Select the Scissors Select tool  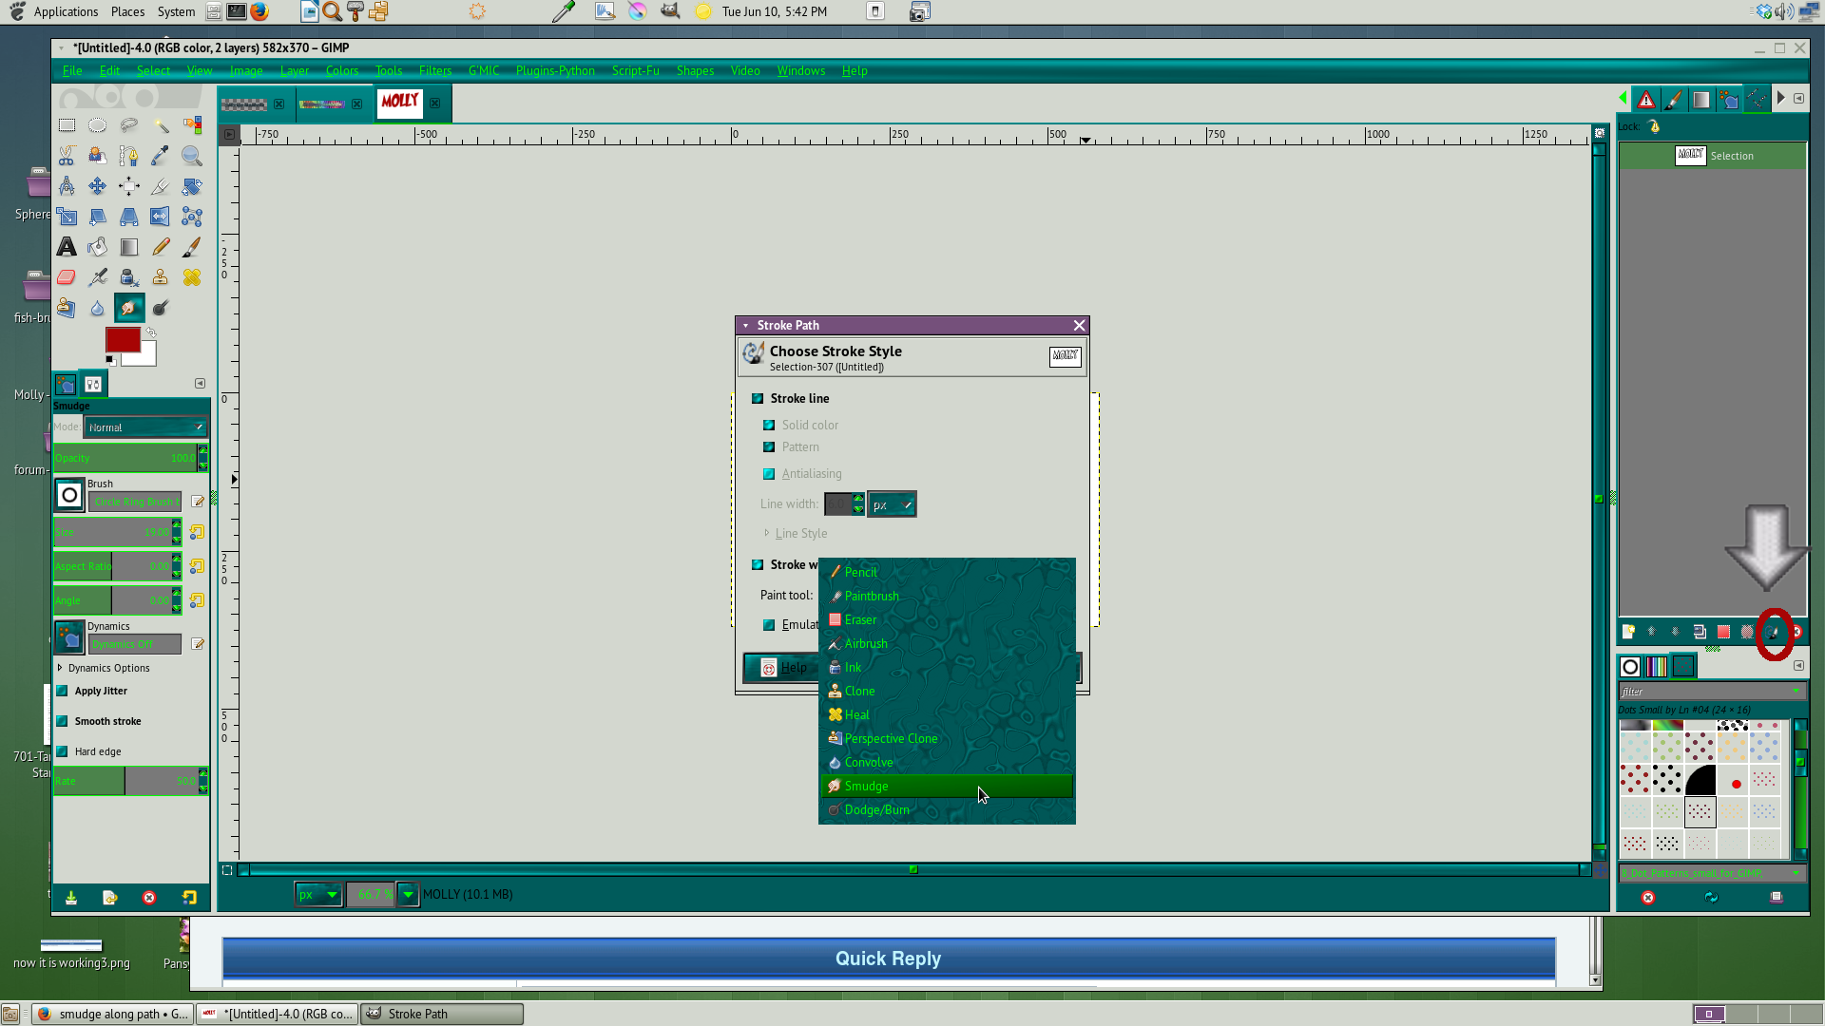[x=67, y=156]
